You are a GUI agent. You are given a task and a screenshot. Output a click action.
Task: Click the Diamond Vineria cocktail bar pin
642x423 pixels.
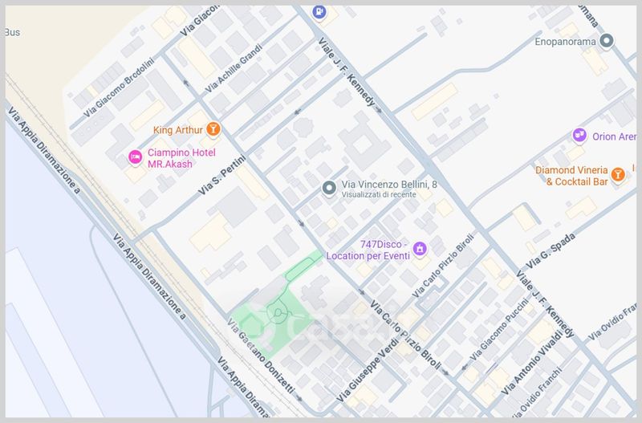(x=618, y=175)
